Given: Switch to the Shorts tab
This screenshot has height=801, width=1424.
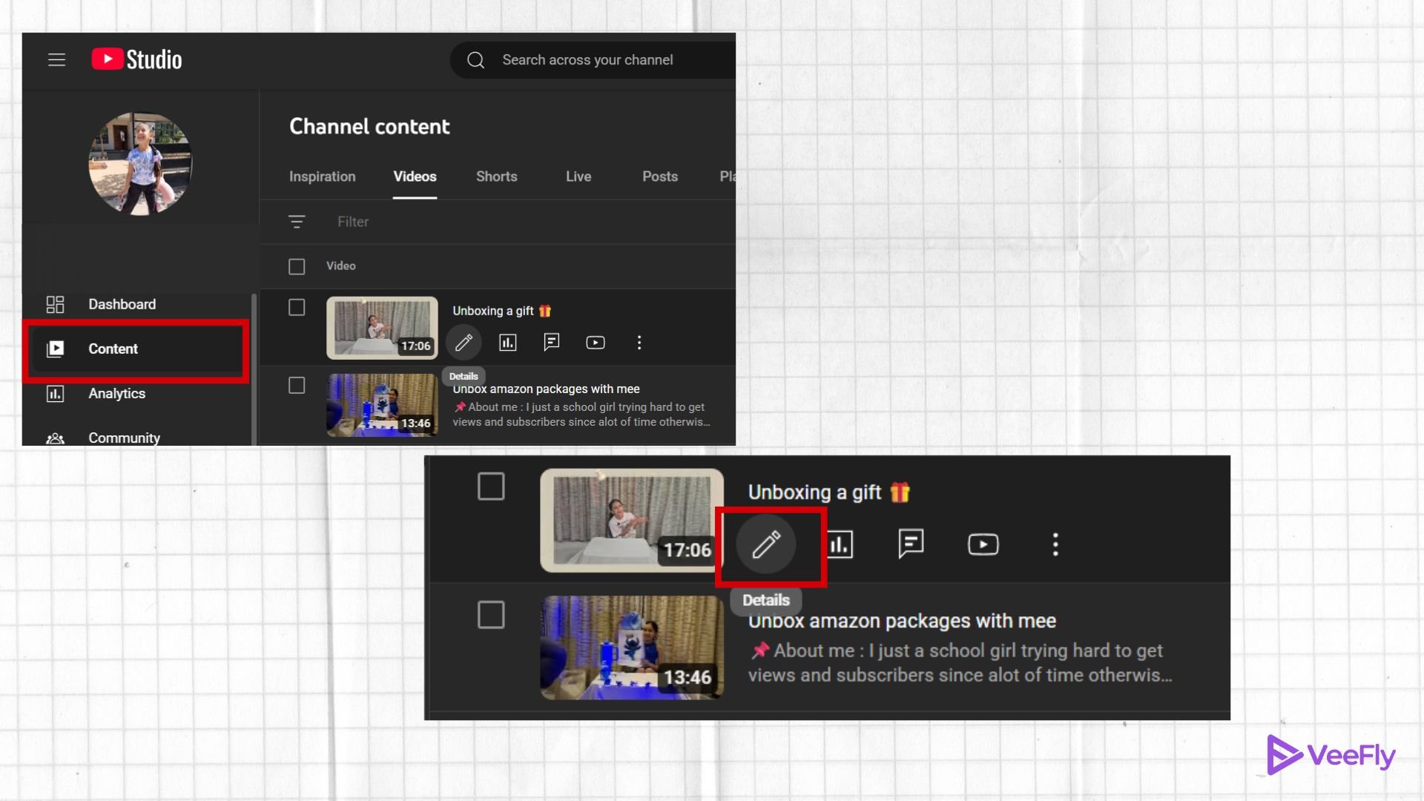Looking at the screenshot, I should click(496, 177).
